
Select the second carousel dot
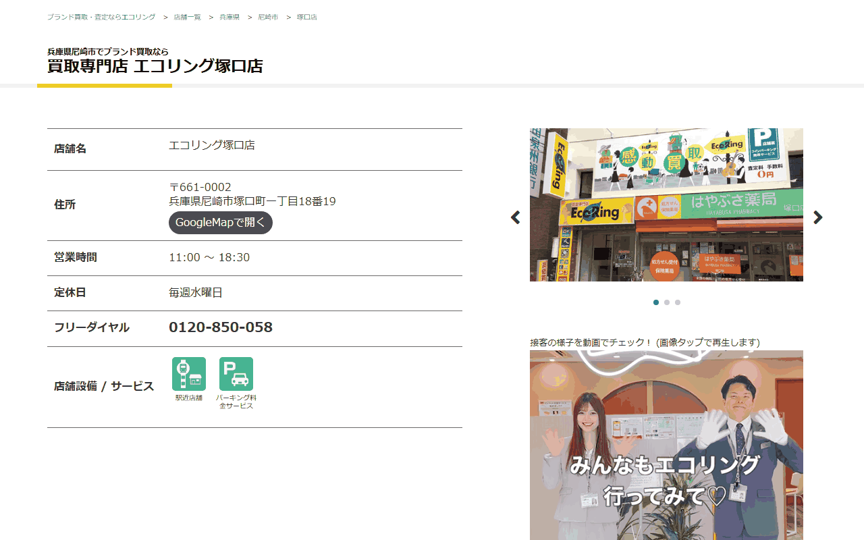[x=667, y=302]
